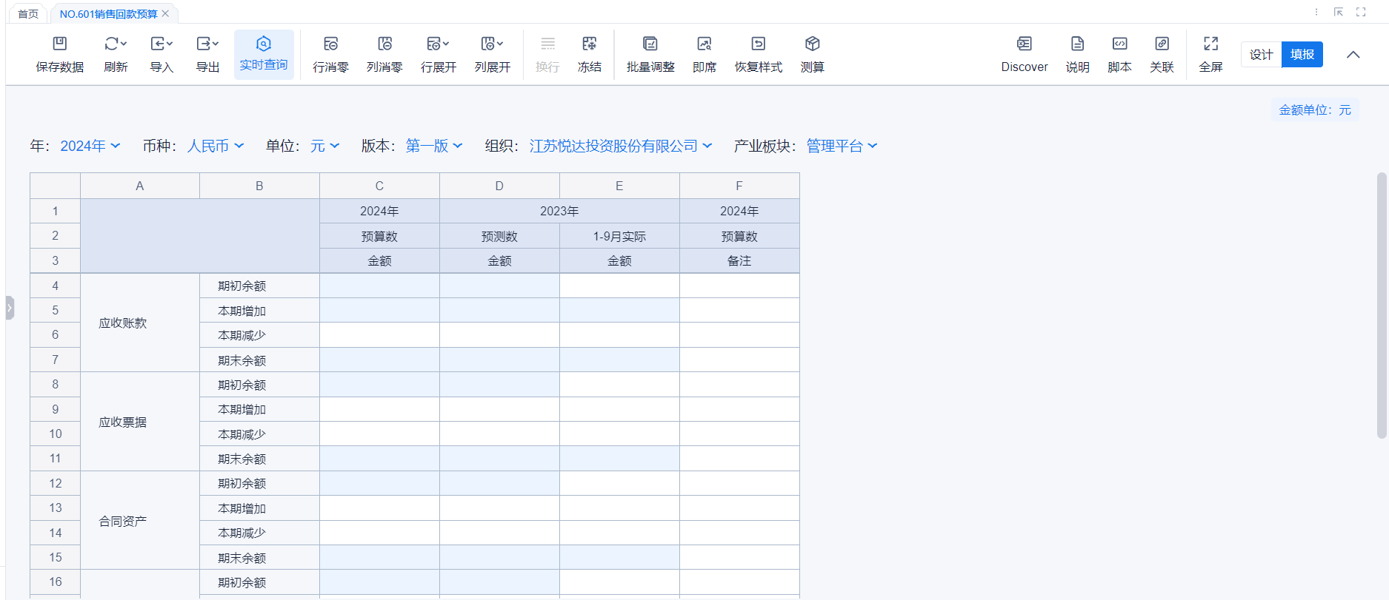Open the year dropdown showing 2024年
This screenshot has height=600, width=1389.
(x=90, y=146)
